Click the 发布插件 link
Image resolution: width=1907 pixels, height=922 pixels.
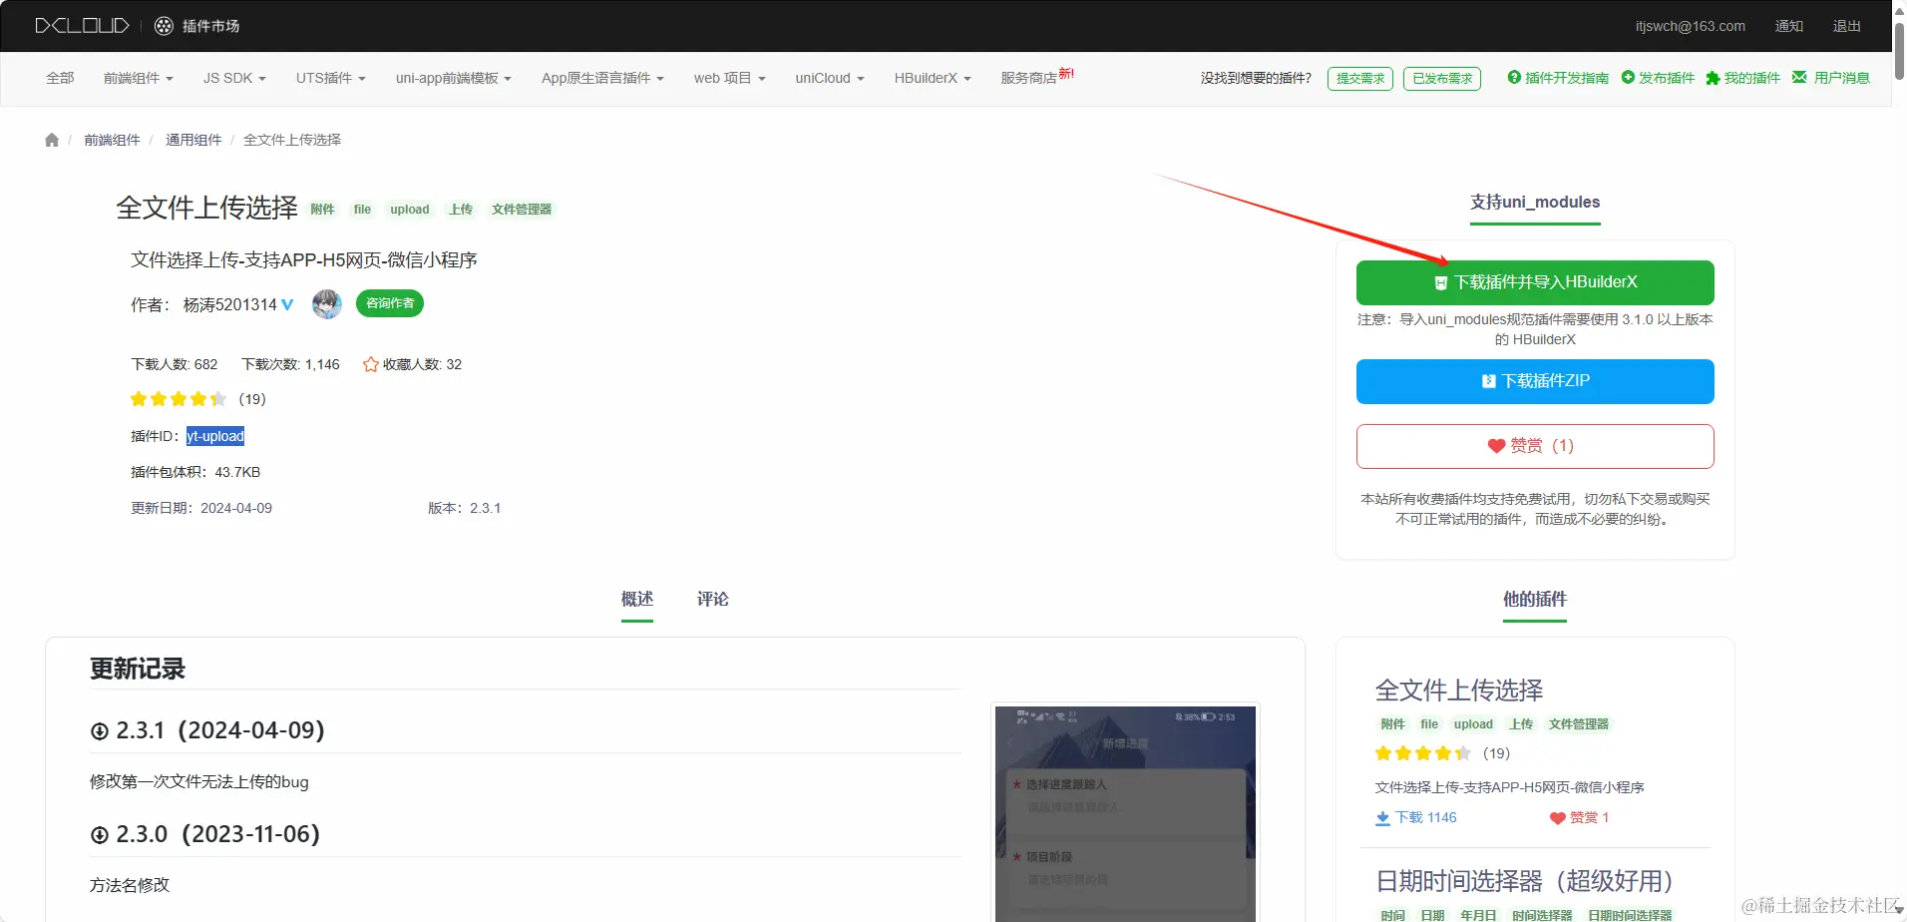tap(1667, 78)
